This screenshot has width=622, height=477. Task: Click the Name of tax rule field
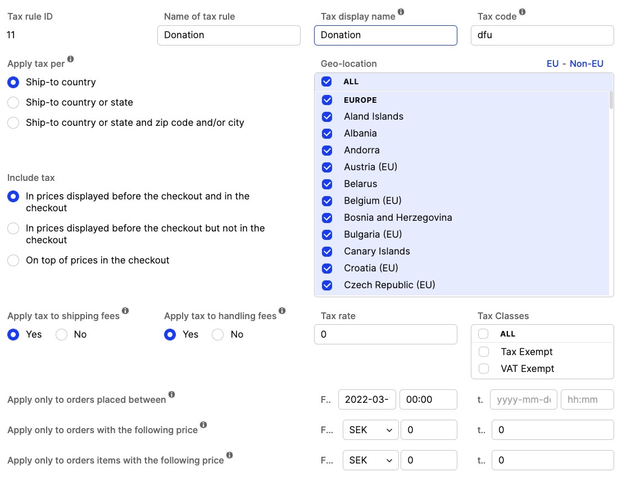coord(229,35)
